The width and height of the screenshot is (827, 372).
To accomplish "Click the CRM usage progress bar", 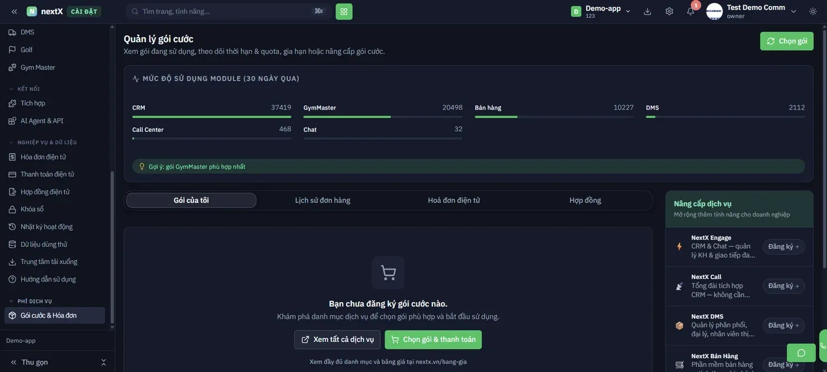I will point(212,117).
